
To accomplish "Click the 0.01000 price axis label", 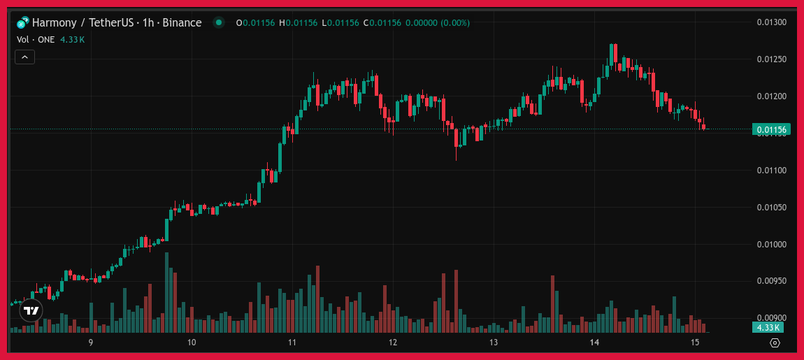I will (x=772, y=244).
